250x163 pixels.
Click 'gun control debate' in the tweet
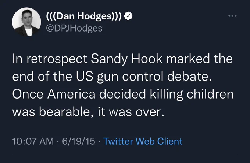[x=154, y=77]
